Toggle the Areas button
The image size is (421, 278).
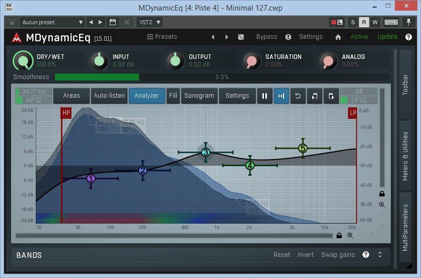(71, 96)
